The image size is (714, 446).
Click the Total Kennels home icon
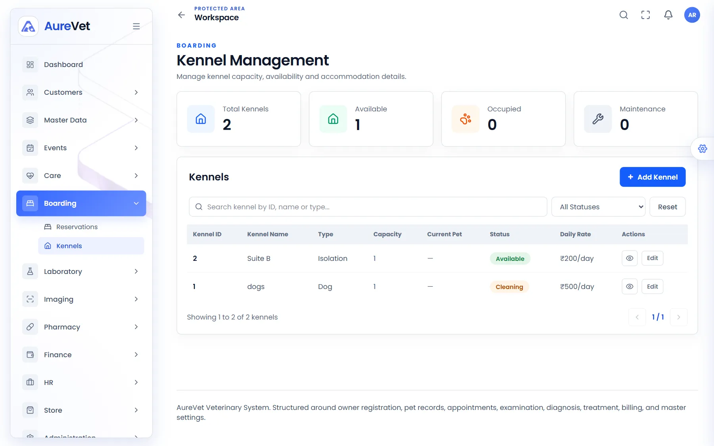pos(201,119)
